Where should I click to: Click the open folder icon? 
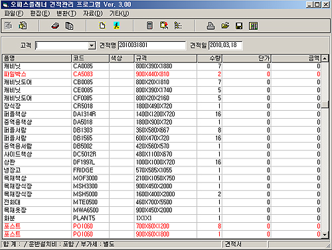click(x=225, y=26)
